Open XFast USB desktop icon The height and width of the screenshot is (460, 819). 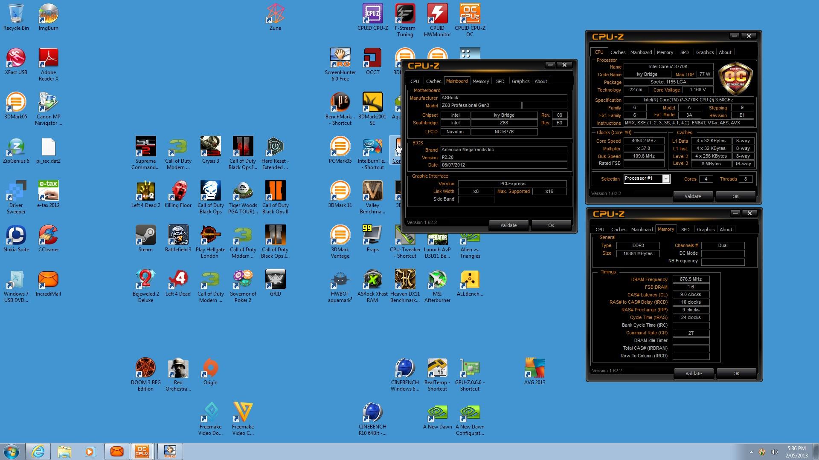(x=16, y=61)
